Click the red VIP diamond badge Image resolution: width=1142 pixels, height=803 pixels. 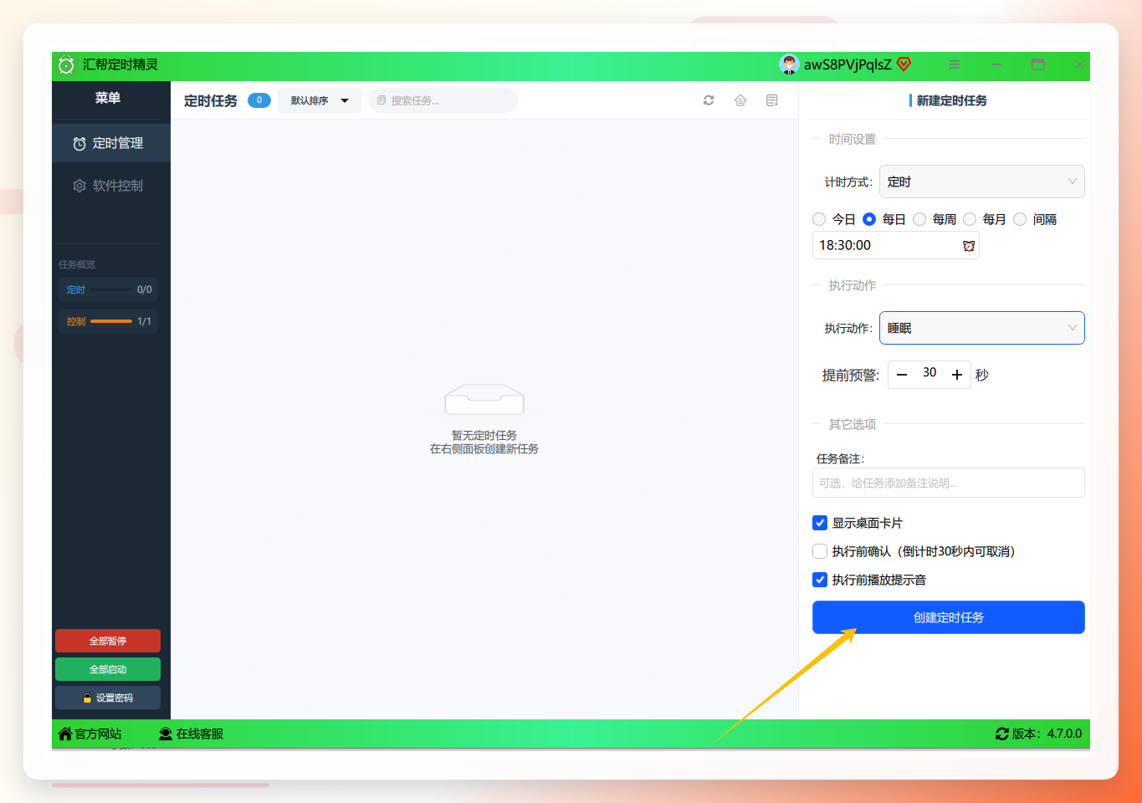pyautogui.click(x=904, y=64)
